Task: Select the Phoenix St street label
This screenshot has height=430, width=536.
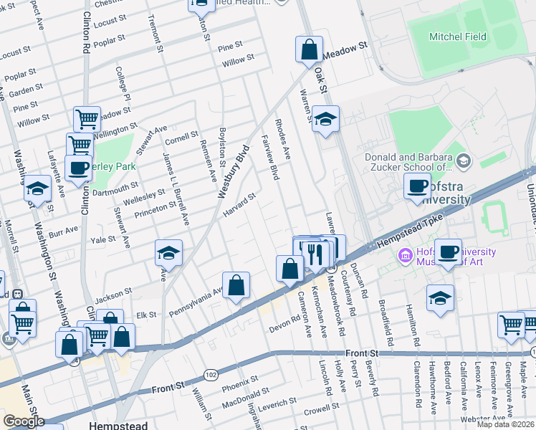Action: pos(240,384)
